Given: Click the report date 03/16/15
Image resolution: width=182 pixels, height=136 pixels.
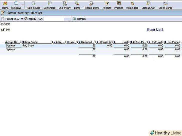Looking at the screenshot, I should tap(5, 24).
